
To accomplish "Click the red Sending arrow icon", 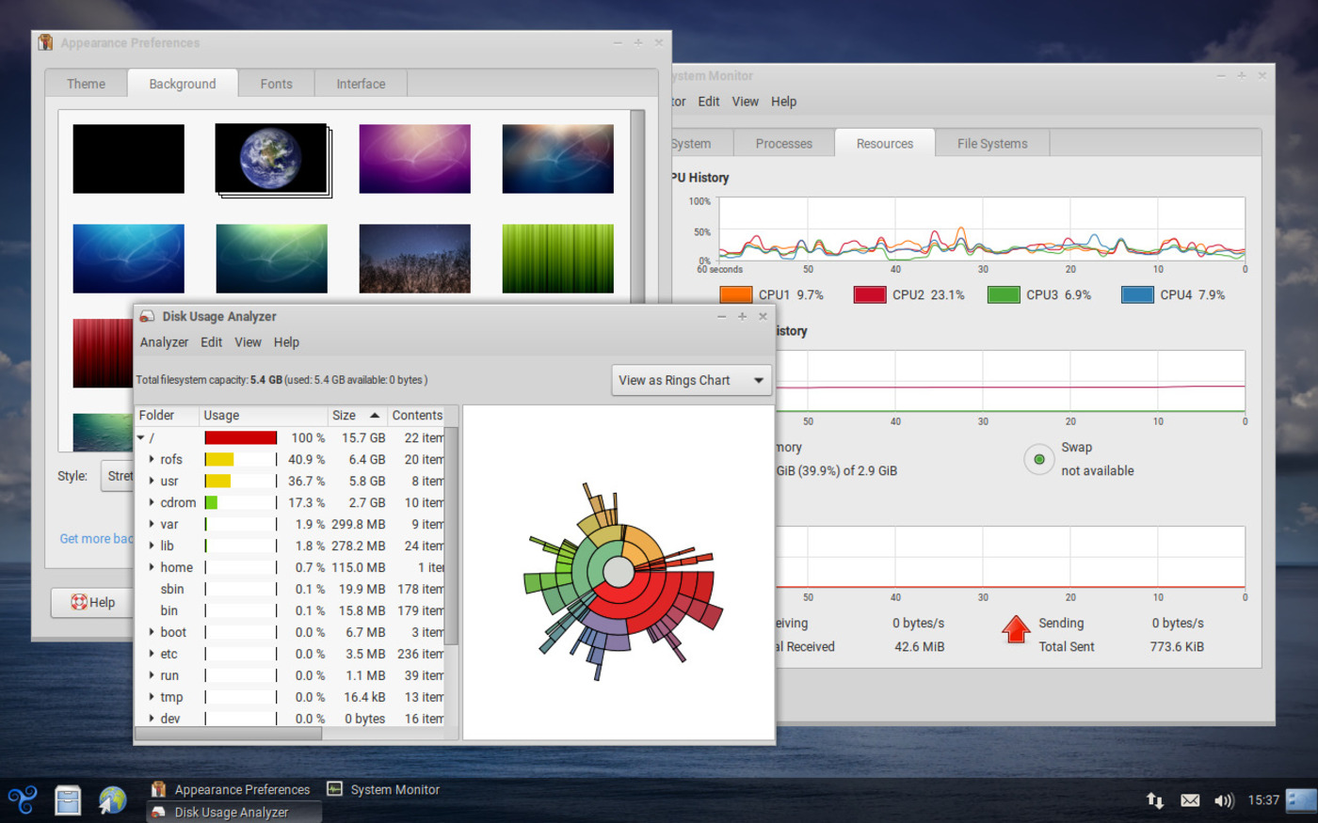I will pyautogui.click(x=1016, y=629).
